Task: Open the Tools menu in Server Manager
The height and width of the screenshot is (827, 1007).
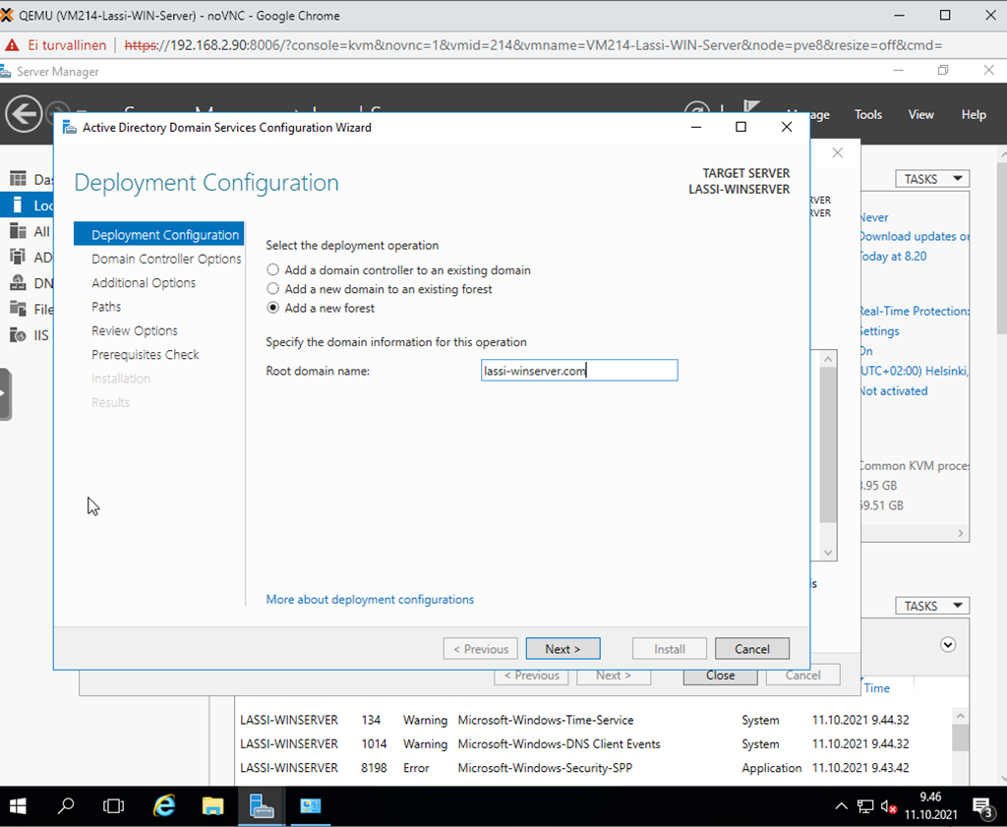Action: 867,114
